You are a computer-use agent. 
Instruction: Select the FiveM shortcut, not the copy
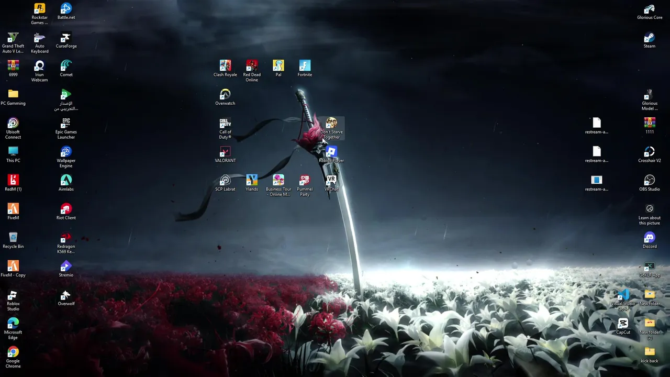pos(13,211)
